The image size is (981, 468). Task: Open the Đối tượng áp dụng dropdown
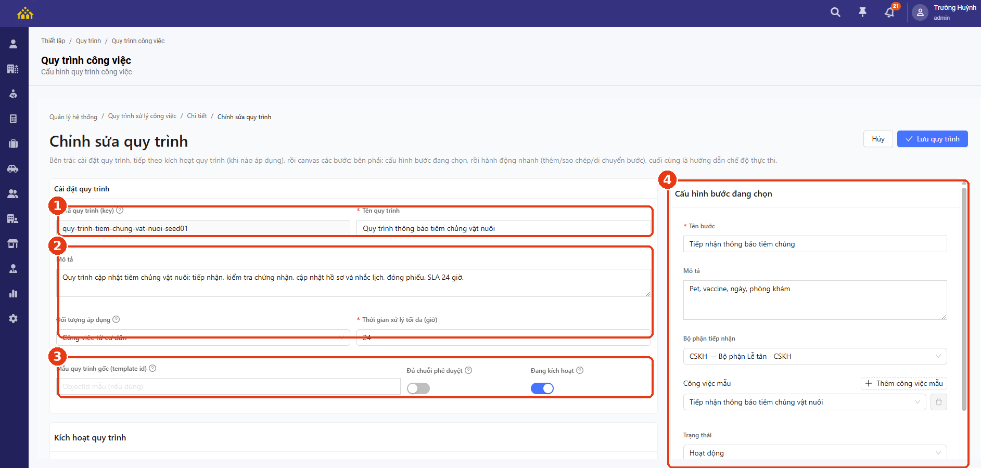(x=203, y=337)
